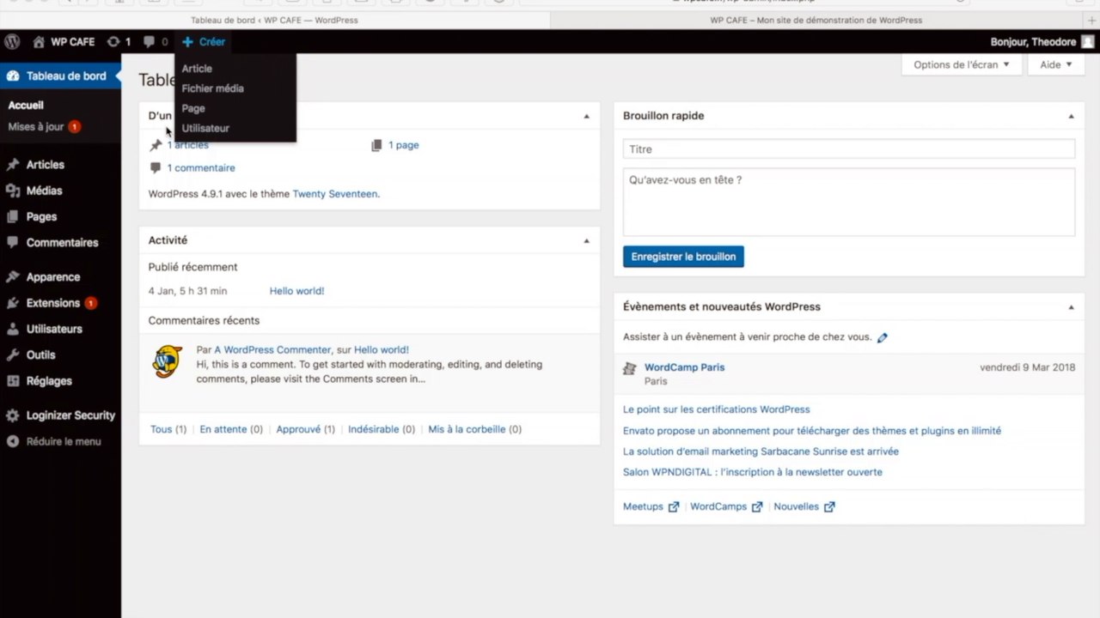Click the Outils wrench icon

pos(13,354)
